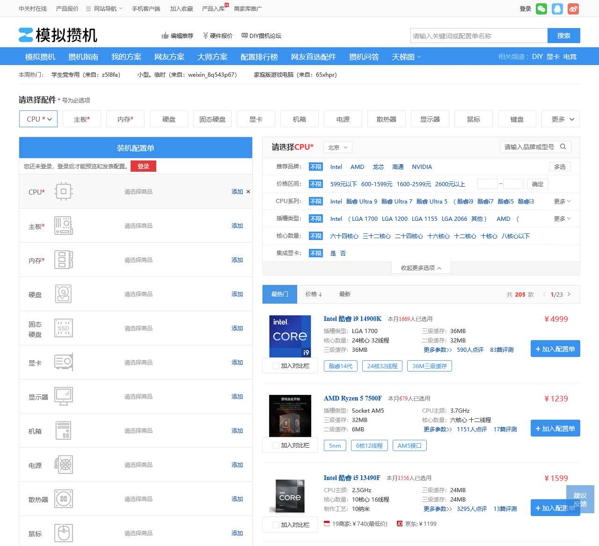Expand the 更多 components dropdown
599x546 pixels.
560,119
